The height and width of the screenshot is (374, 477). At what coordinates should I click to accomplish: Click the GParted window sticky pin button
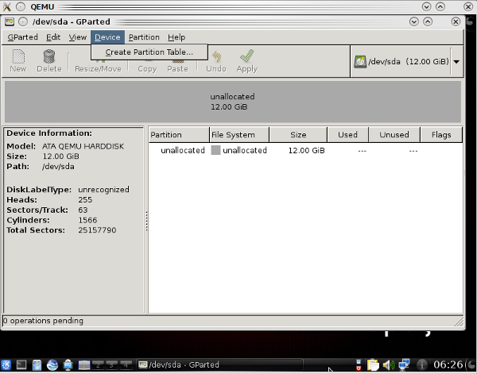pos(23,21)
